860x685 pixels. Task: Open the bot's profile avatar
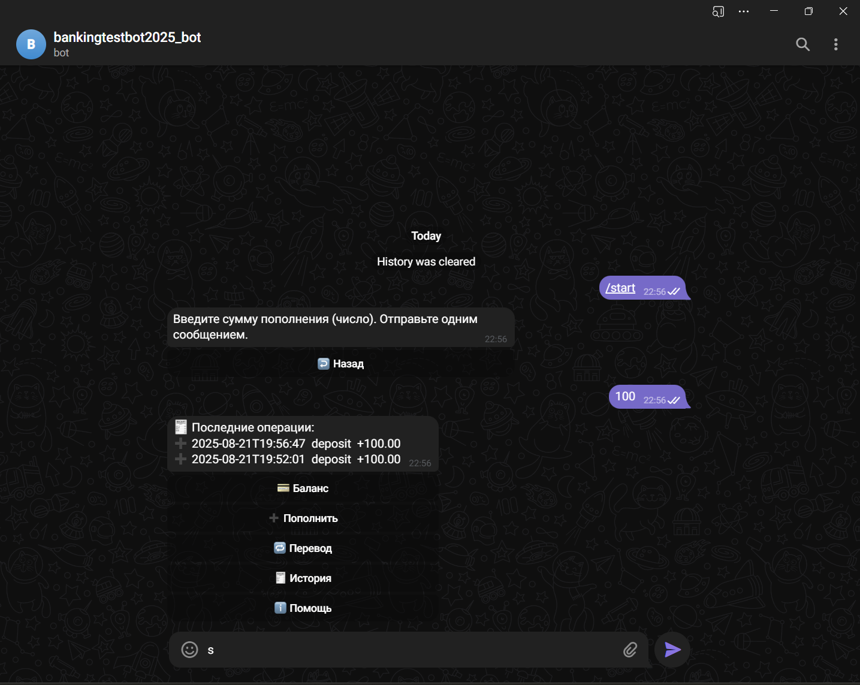coord(31,44)
